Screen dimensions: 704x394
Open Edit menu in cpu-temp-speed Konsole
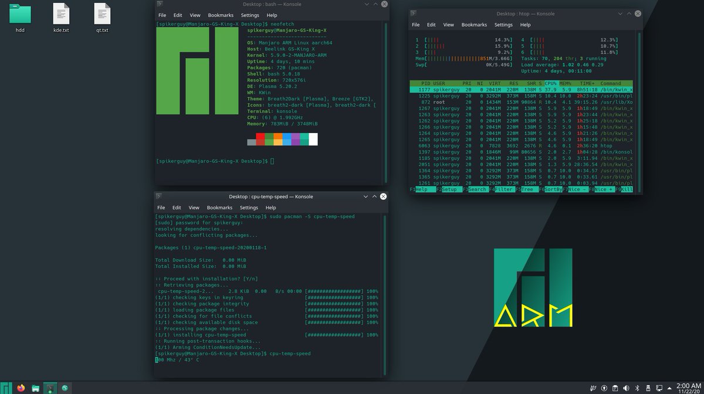177,208
